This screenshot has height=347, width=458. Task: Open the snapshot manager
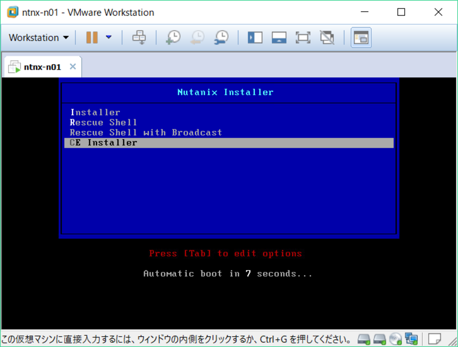pos(221,37)
